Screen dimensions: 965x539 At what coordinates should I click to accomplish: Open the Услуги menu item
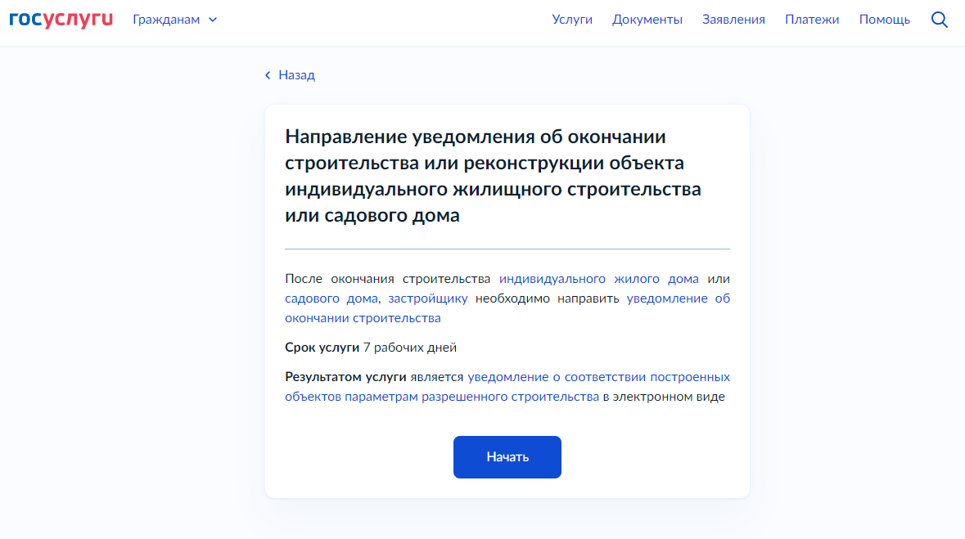point(572,20)
